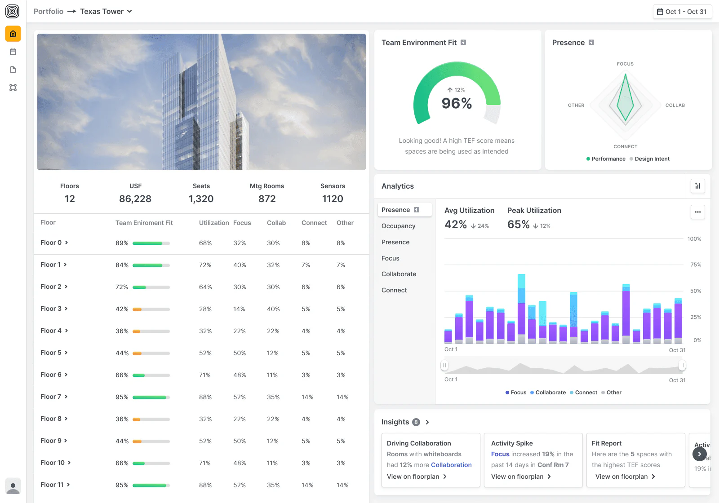719x503 pixels.
Task: Expand Floor 3 row
Action: pyautogui.click(x=54, y=309)
